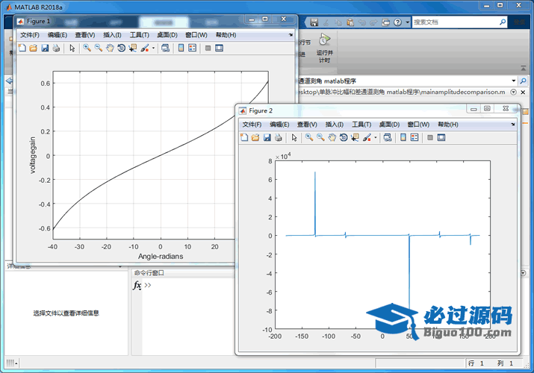
Task: Open 窗口(W) menu in Figure 1
Action: point(196,35)
